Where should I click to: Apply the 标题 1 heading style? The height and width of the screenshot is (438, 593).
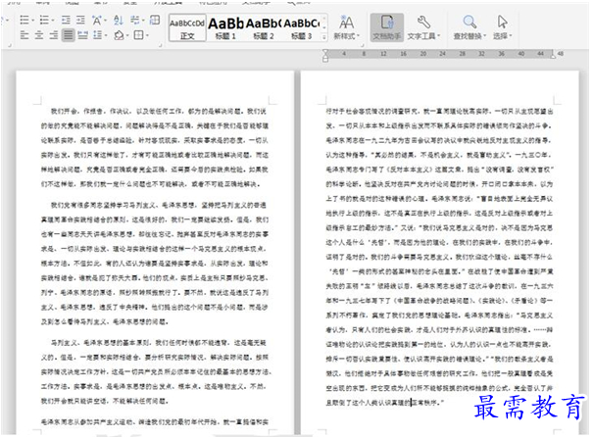pos(225,28)
